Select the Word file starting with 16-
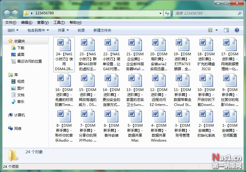The height and width of the screenshot is (172, 246). pyautogui.click(x=64, y=90)
